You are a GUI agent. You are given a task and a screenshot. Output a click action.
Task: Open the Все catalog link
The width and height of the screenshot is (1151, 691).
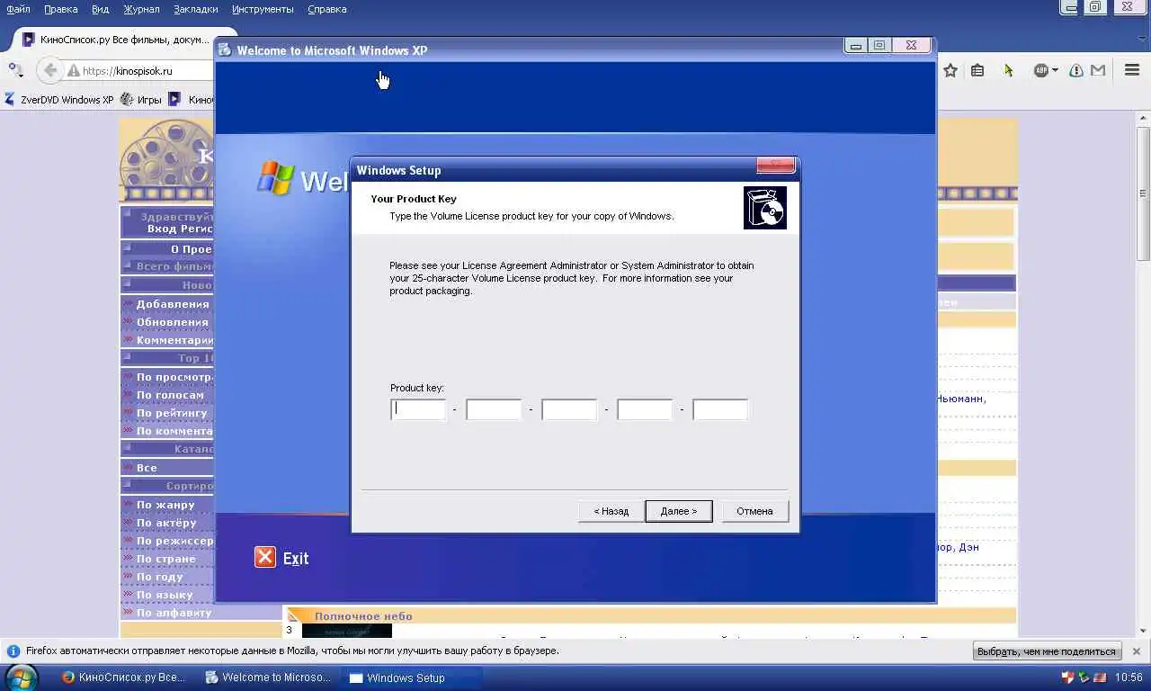pos(147,468)
